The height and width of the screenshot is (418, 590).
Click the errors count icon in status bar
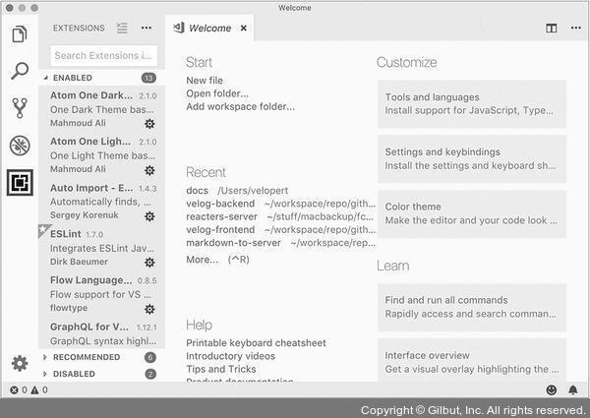tap(15, 390)
